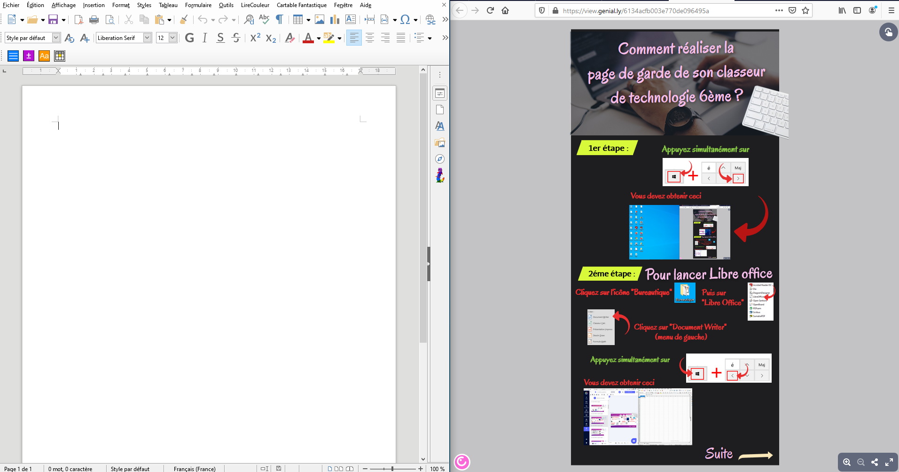The height and width of the screenshot is (472, 899).
Task: Open the paragraph style dropdown
Action: (56, 38)
